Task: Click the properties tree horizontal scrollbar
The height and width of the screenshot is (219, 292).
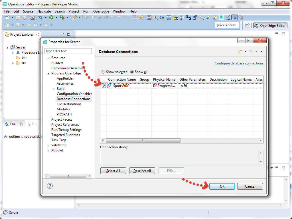Action: [x=68, y=176]
